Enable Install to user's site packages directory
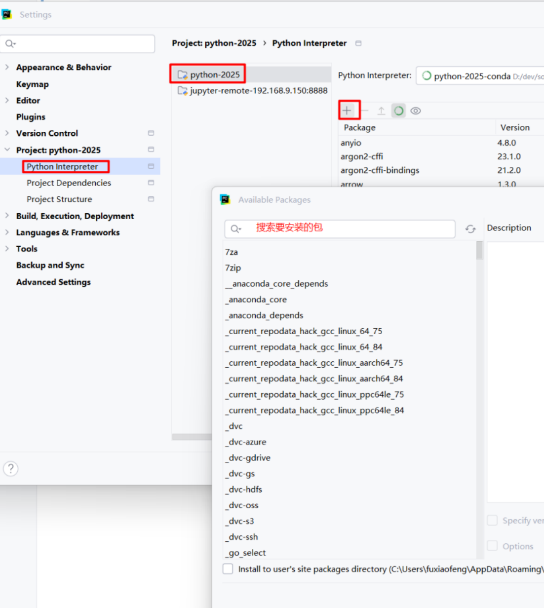This screenshot has width=544, height=608. [228, 569]
